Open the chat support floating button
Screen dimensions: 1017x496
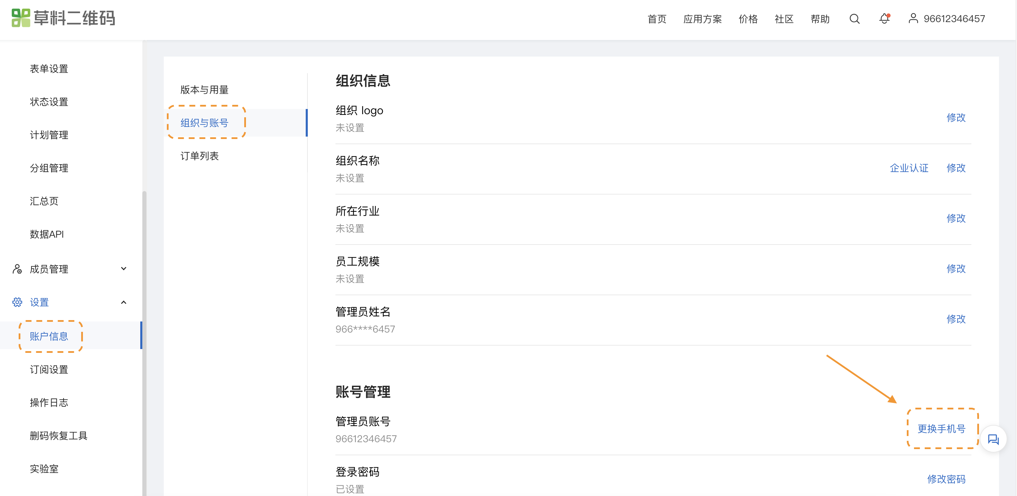(x=993, y=439)
